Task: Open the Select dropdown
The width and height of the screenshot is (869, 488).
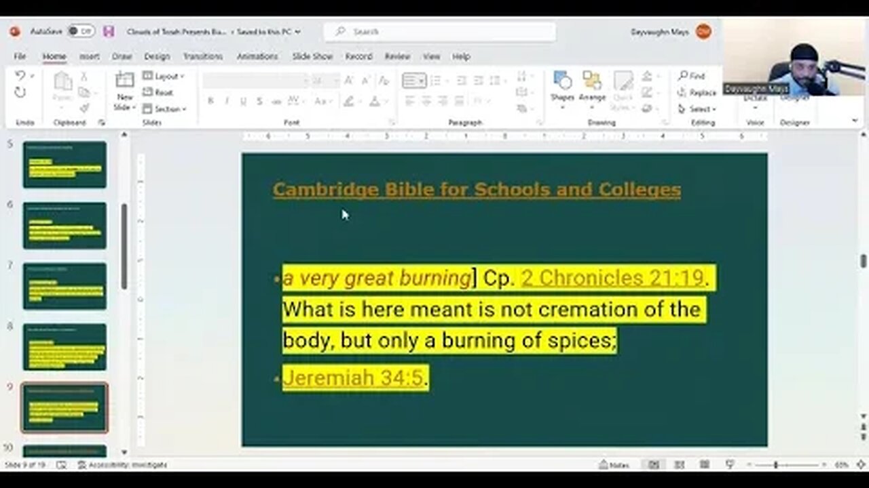Action: [697, 109]
